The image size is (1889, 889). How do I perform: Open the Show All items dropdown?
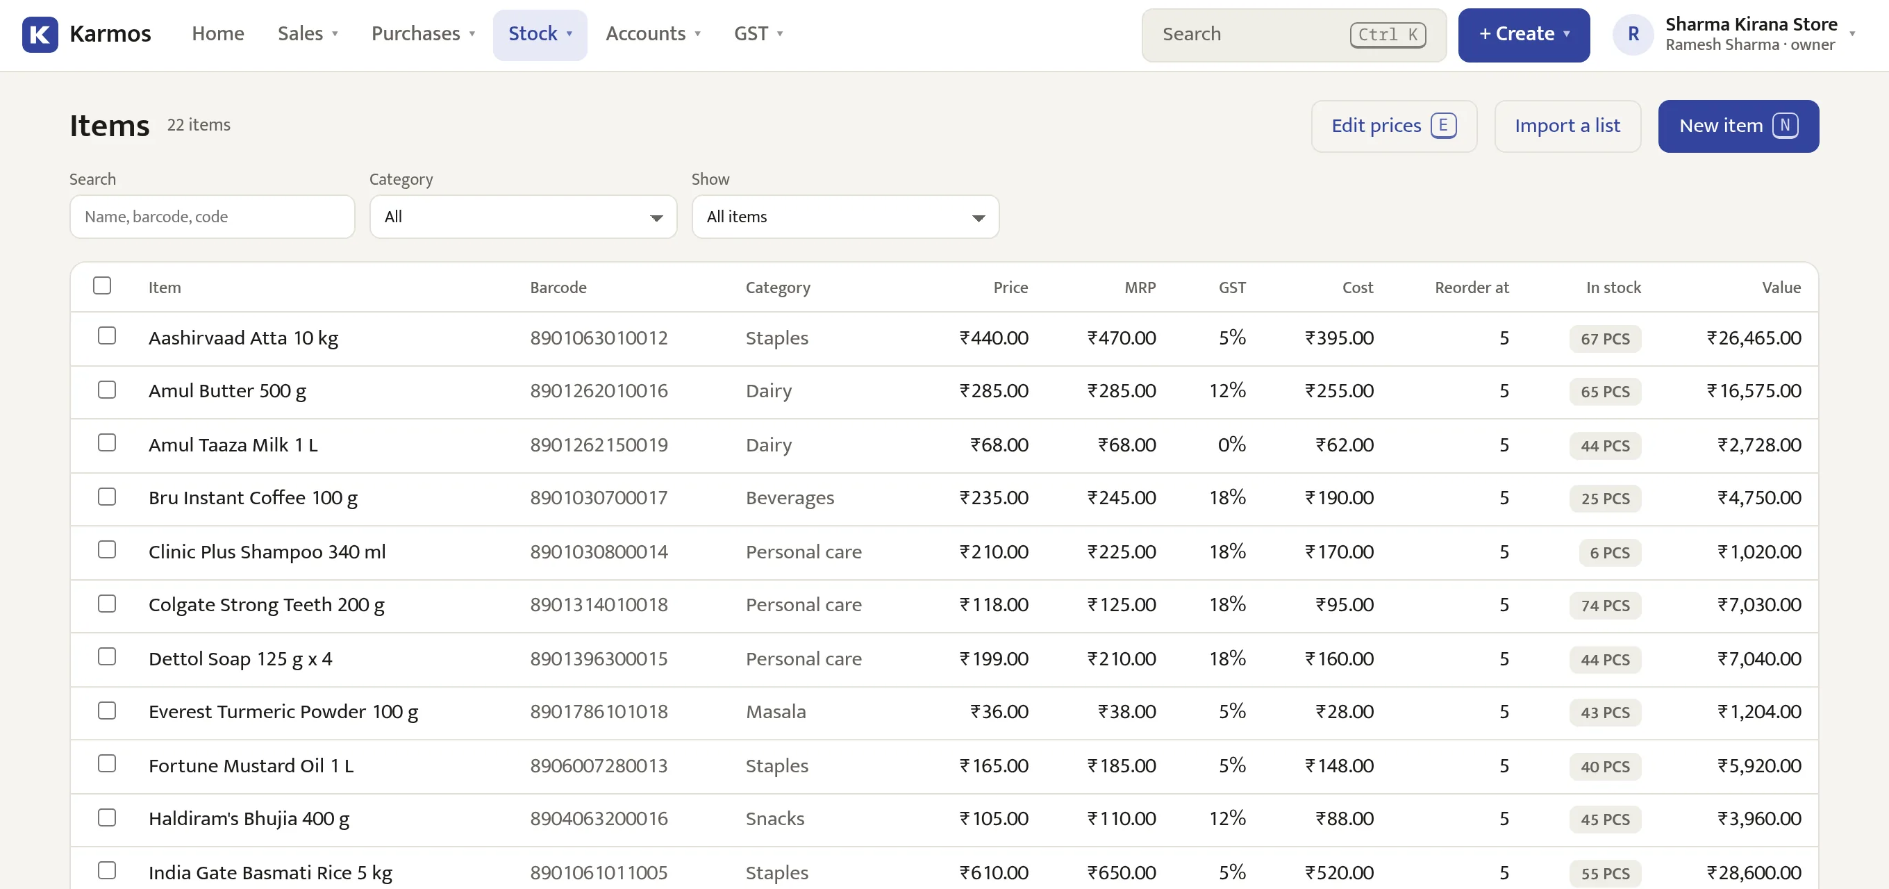coord(844,217)
